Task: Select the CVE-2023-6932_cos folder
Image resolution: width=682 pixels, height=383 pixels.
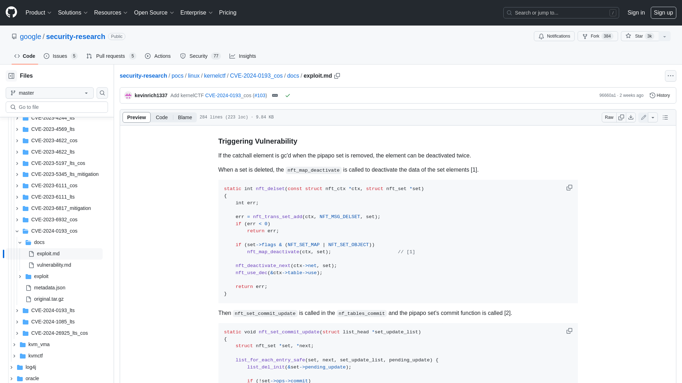Action: tap(54, 220)
